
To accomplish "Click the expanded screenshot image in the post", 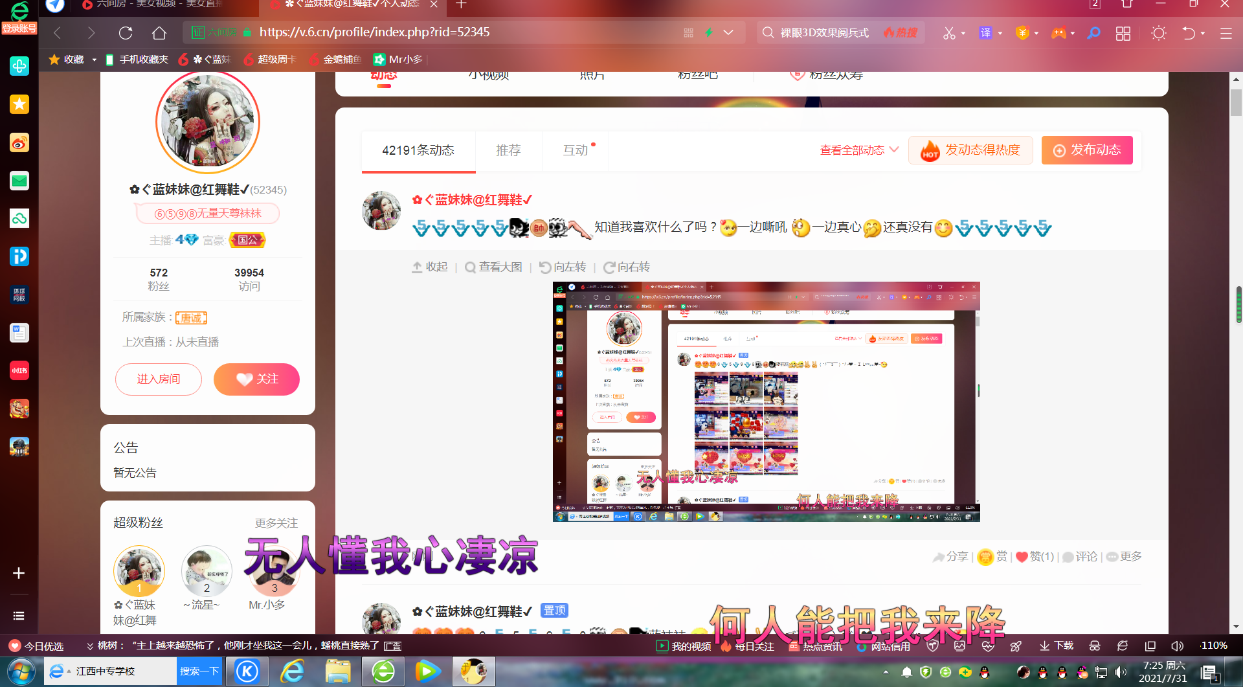I will point(766,401).
